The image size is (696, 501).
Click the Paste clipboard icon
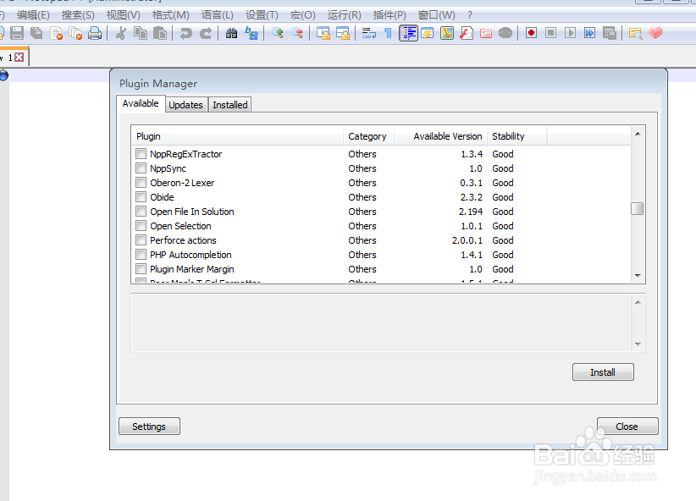[160, 33]
